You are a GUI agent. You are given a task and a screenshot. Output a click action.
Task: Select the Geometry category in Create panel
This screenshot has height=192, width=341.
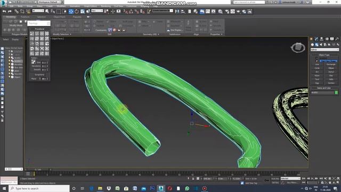pyautogui.click(x=313, y=44)
